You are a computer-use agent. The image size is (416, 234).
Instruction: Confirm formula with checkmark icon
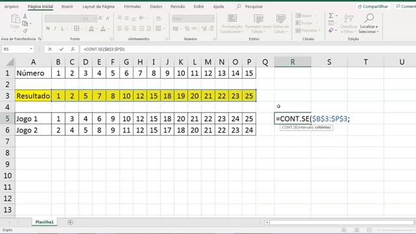[62, 49]
